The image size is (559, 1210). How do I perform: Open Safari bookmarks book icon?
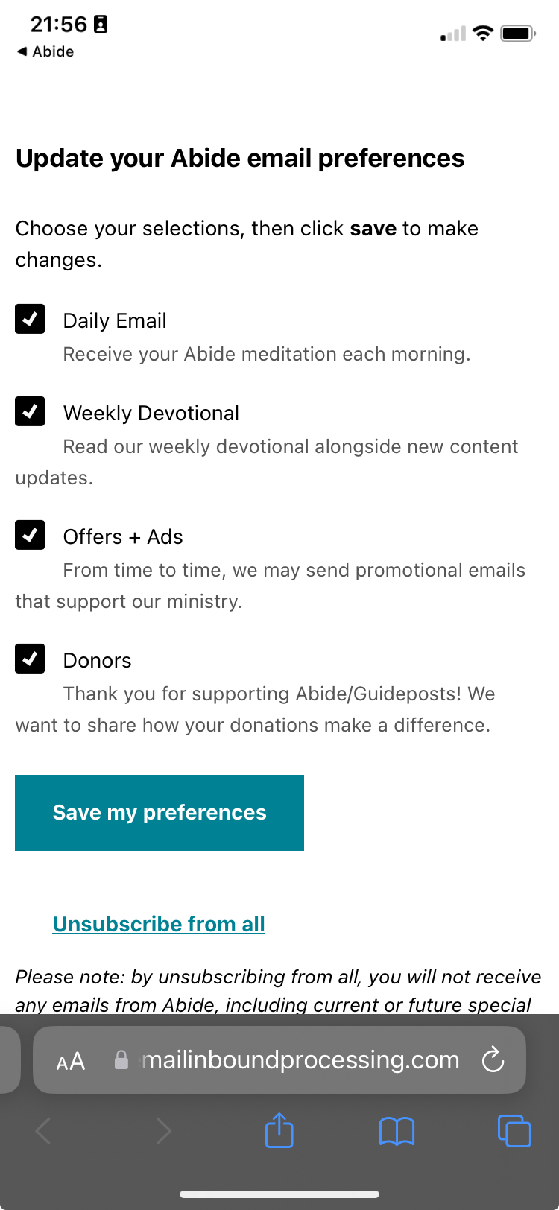coord(397,1131)
